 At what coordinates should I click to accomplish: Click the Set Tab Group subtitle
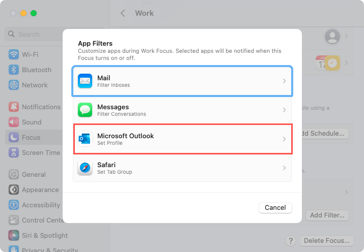[x=115, y=172]
